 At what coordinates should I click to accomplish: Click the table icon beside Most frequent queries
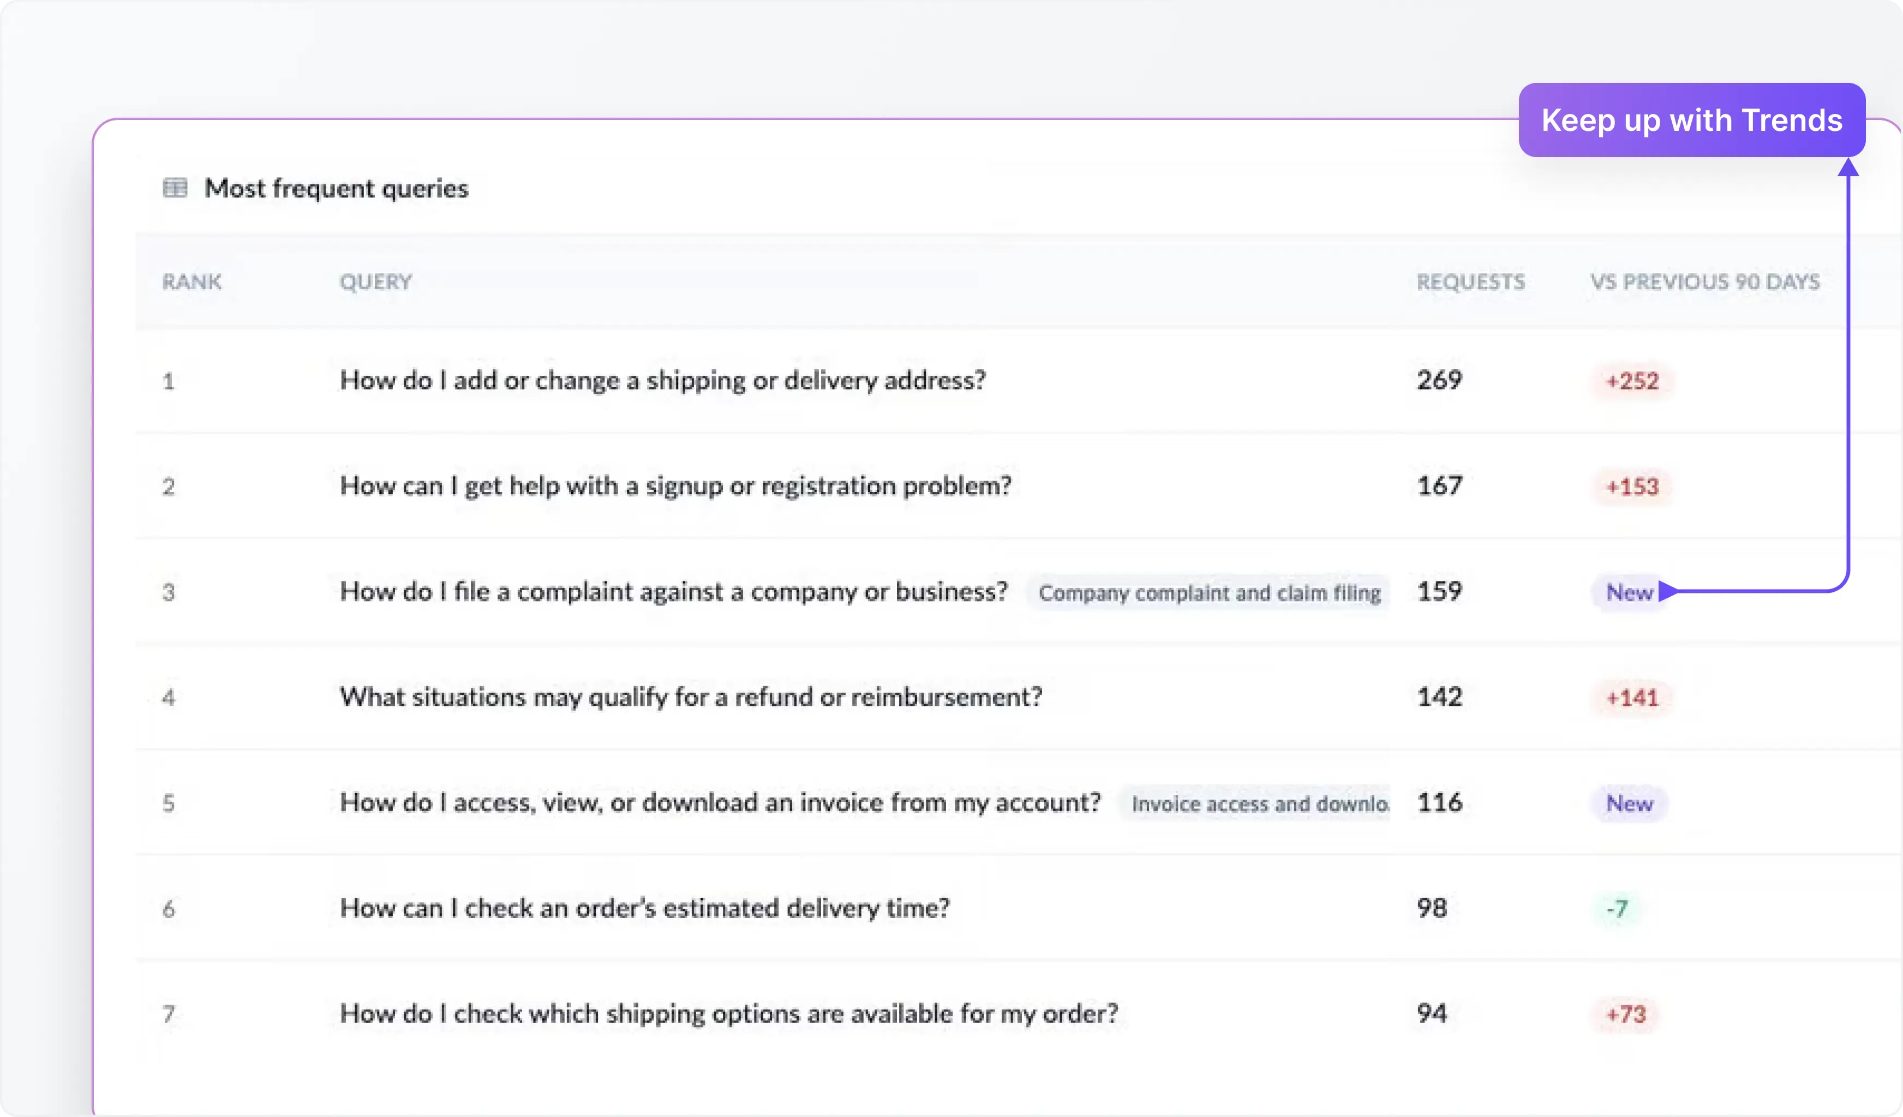175,187
